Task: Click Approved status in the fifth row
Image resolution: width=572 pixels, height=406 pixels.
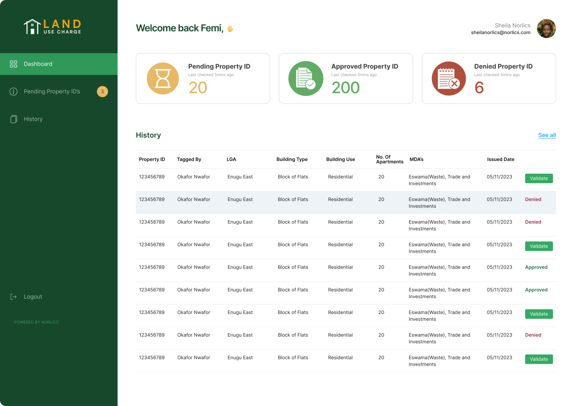Action: [536, 267]
